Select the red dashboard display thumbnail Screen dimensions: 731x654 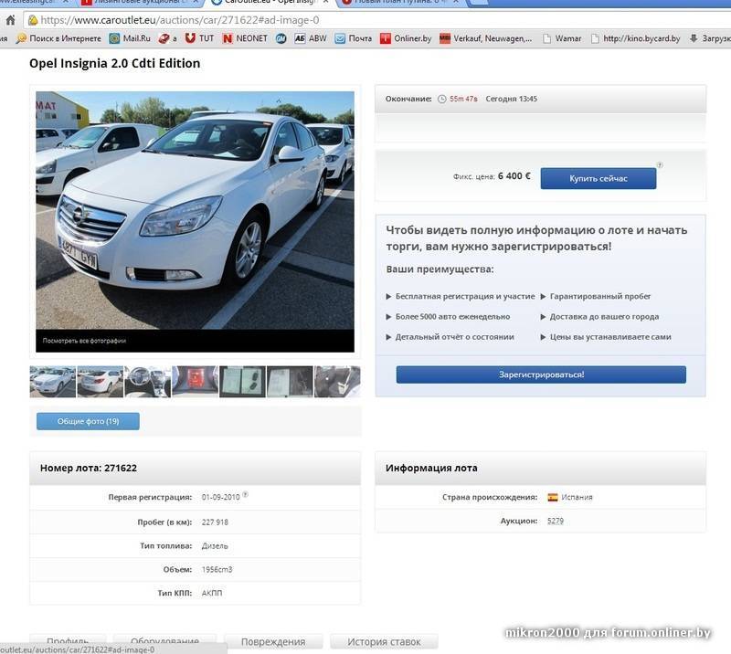[x=196, y=382]
